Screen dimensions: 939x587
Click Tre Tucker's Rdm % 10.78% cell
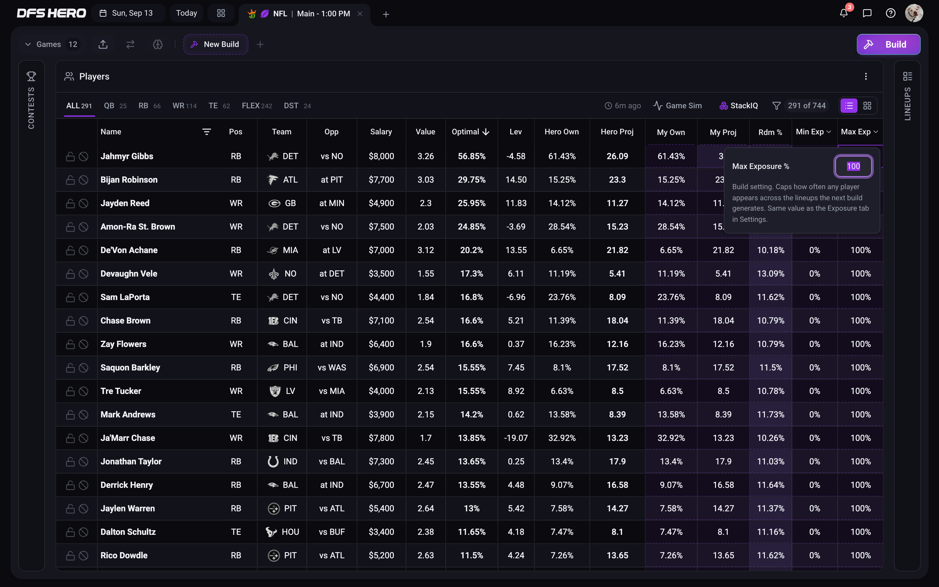(771, 391)
